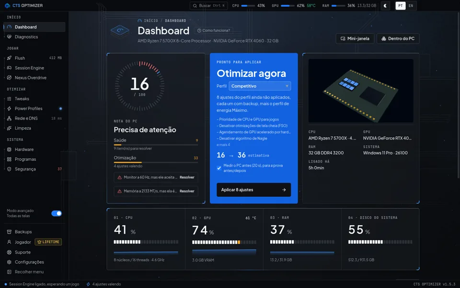The width and height of the screenshot is (460, 288).
Task: Open the Mini-janela button
Action: [x=355, y=38]
